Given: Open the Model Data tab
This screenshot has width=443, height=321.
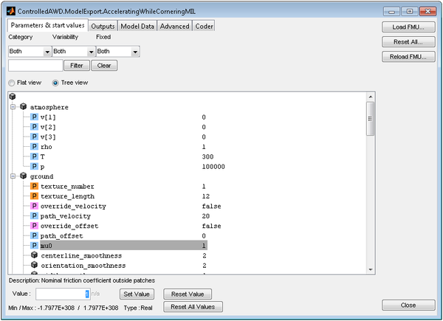Looking at the screenshot, I should click(137, 27).
